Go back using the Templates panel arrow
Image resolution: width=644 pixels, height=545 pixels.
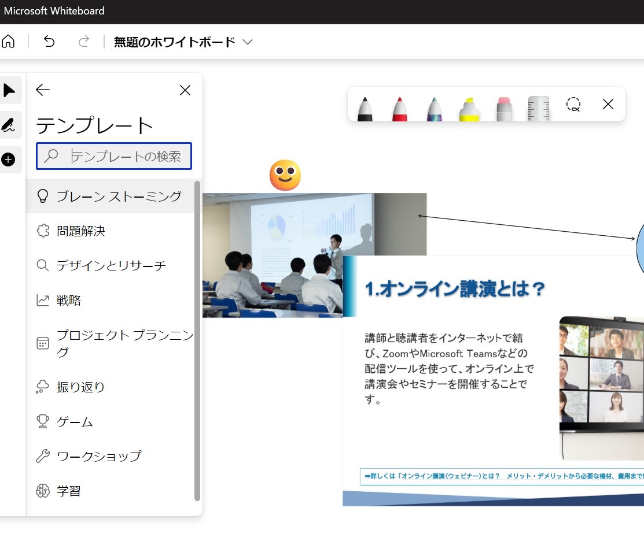[x=42, y=90]
